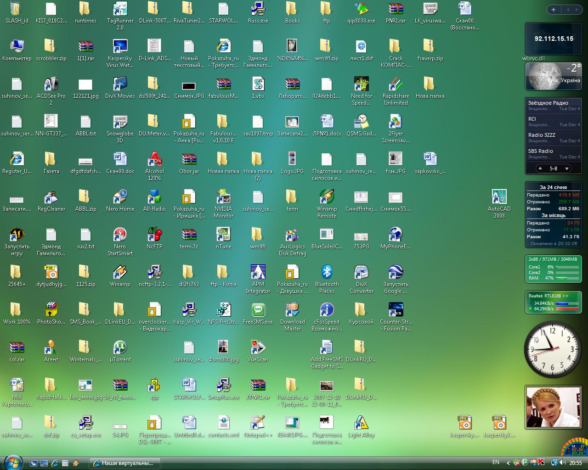Screen dimensions: 588x470
Task: Click Kaspersky icon in system tray
Action: [x=541, y=463]
